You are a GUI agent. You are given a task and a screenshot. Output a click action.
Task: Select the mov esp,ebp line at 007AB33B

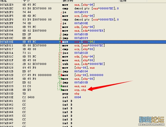click(x=83, y=90)
